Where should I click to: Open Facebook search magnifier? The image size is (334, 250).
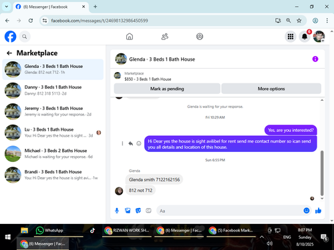(25, 37)
